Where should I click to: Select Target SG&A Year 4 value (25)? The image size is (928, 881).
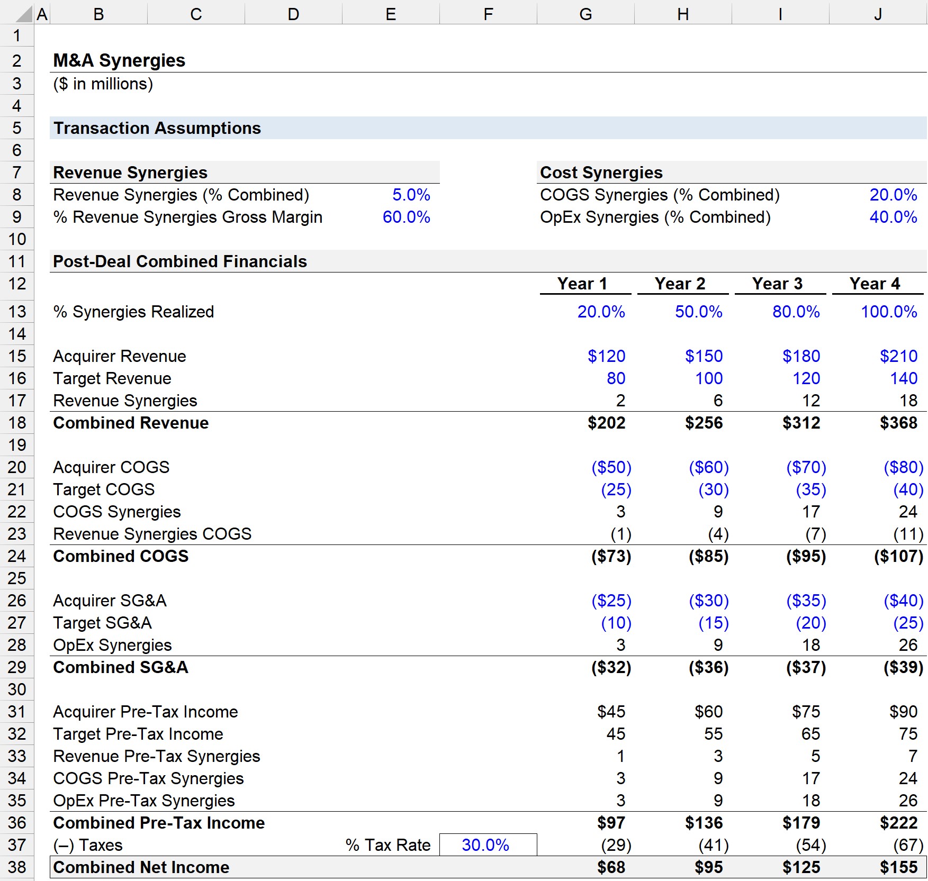coord(908,623)
